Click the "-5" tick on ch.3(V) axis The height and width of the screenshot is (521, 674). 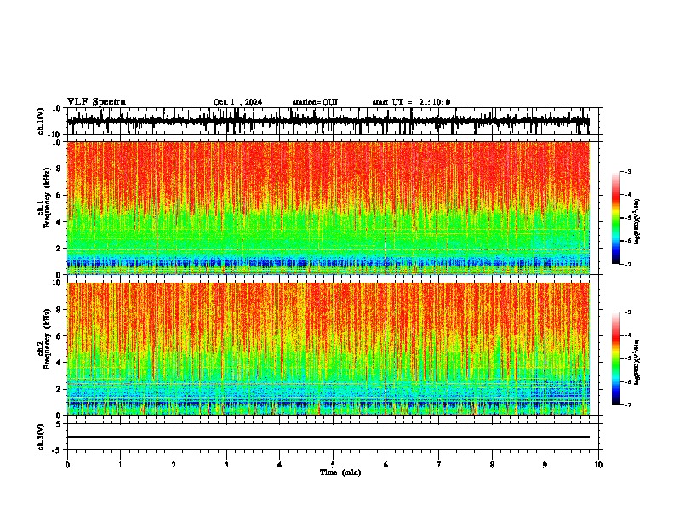click(58, 450)
